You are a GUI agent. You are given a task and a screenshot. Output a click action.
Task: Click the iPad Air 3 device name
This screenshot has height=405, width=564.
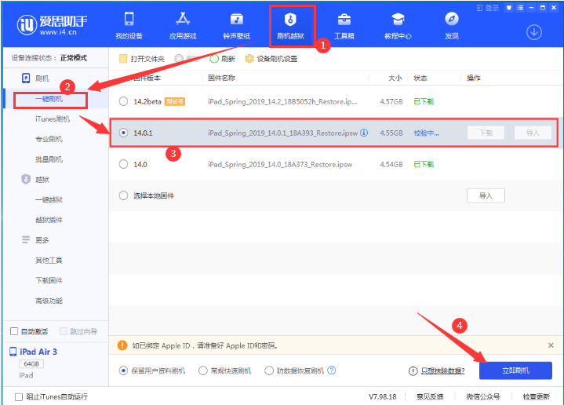point(38,352)
